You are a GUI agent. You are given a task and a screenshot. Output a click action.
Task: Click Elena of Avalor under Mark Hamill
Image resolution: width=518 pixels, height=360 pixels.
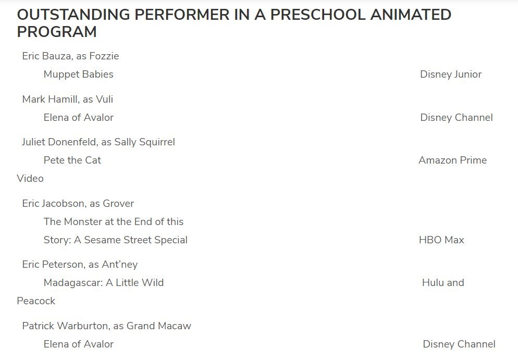tap(78, 117)
